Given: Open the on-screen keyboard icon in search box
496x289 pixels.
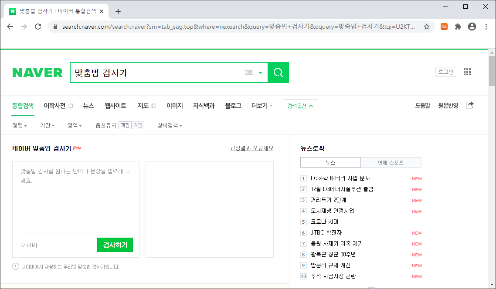Looking at the screenshot, I should point(249,73).
